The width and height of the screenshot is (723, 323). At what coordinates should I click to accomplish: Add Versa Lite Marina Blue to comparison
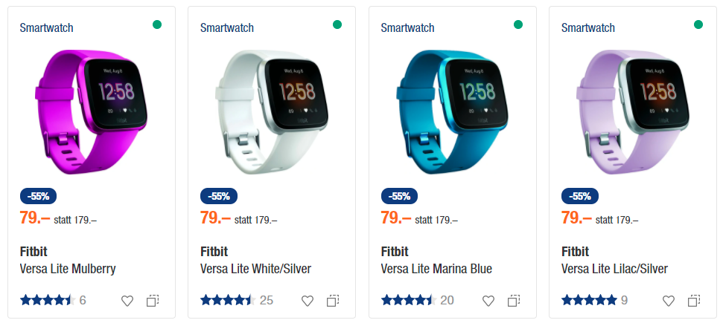click(x=514, y=301)
